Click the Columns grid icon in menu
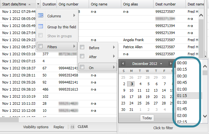This screenshot has height=134, width=209. coord(41,16)
